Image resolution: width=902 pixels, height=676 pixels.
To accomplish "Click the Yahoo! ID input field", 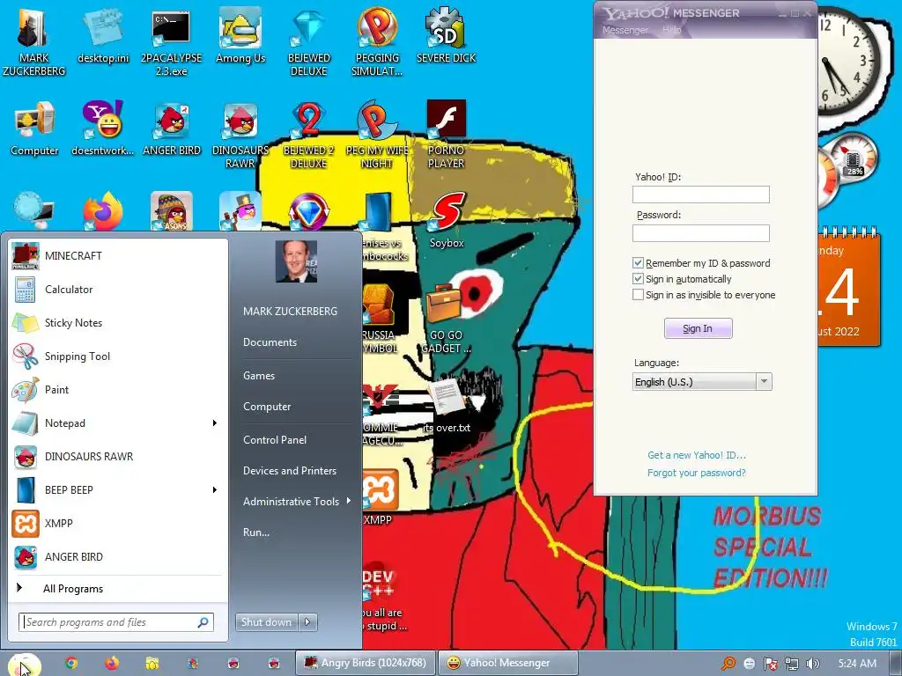I will (700, 195).
